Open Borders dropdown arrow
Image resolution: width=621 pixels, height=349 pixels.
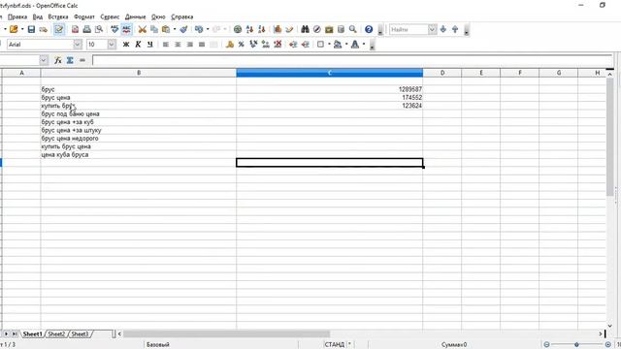pos(329,45)
